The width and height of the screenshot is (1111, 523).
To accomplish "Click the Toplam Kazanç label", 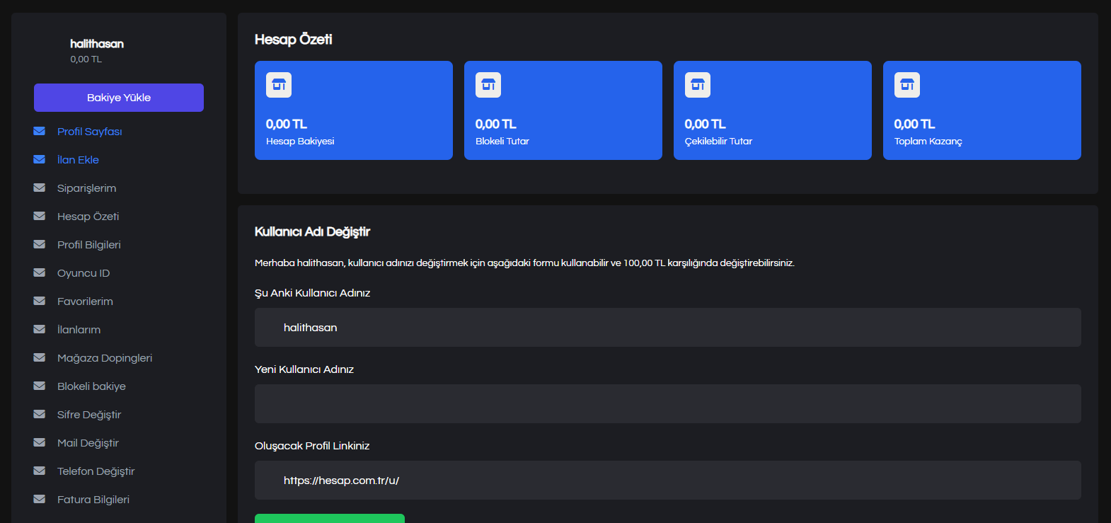I will pyautogui.click(x=928, y=142).
